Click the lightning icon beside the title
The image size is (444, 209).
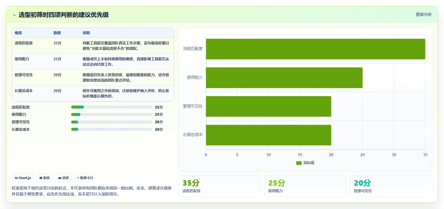[14, 15]
